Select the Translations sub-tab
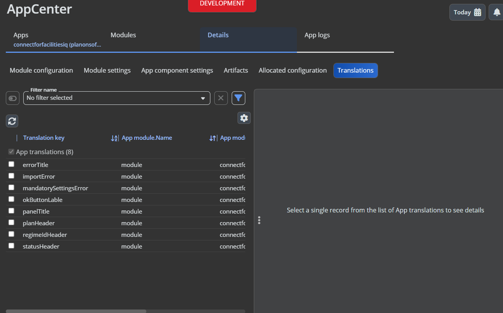This screenshot has height=313, width=503. coord(356,70)
